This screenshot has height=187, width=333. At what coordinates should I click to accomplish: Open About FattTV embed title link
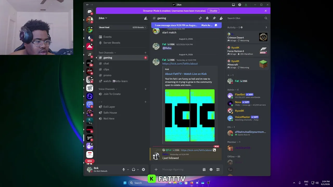tap(186, 74)
